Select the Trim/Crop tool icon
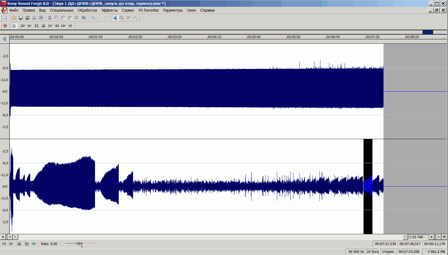 point(84,18)
